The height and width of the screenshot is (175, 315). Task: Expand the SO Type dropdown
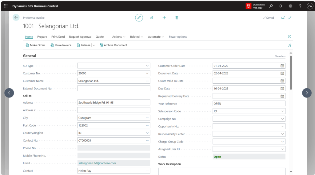point(147,66)
